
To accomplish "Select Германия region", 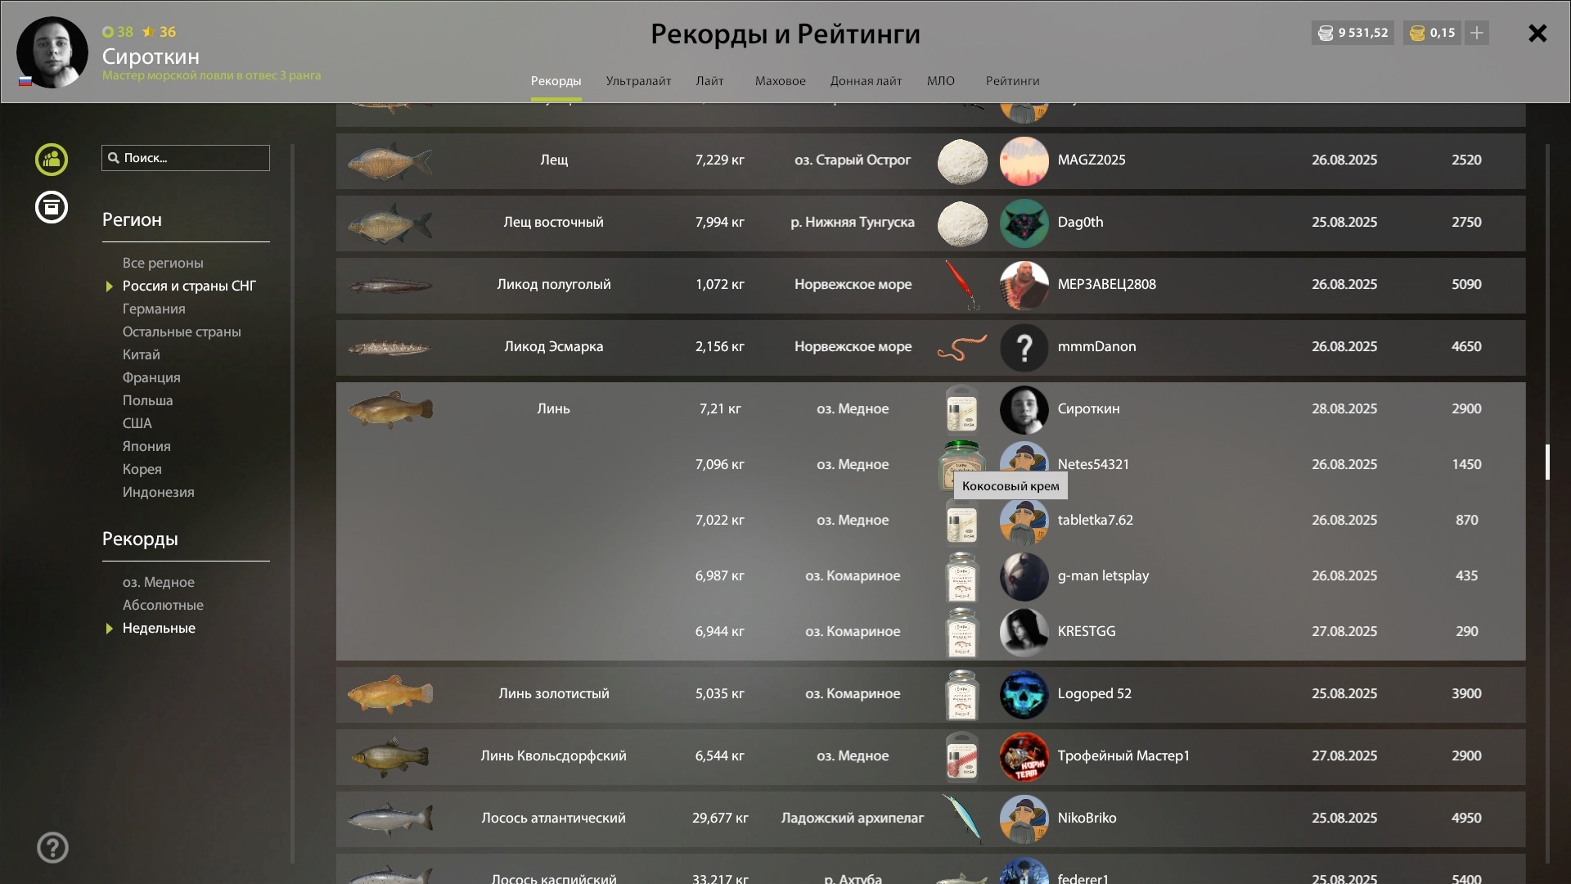I will click(x=154, y=309).
